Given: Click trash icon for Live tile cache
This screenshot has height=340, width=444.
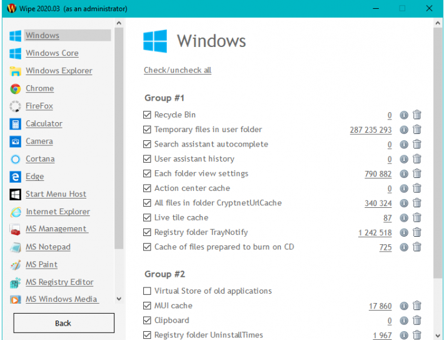Looking at the screenshot, I should [x=417, y=218].
